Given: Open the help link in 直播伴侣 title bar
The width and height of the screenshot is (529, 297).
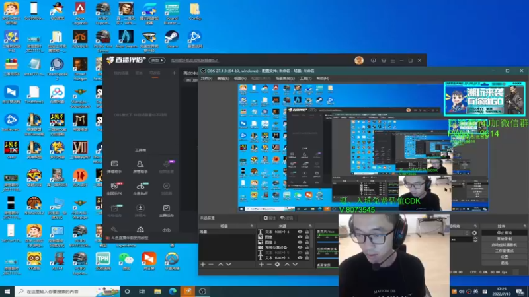Looking at the screenshot, I should coord(194,61).
